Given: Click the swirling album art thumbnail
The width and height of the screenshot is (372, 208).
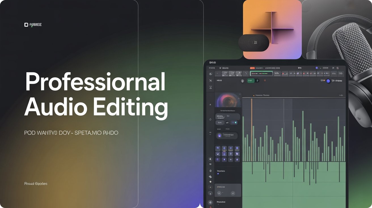Looking at the screenshot, I should tap(228, 103).
